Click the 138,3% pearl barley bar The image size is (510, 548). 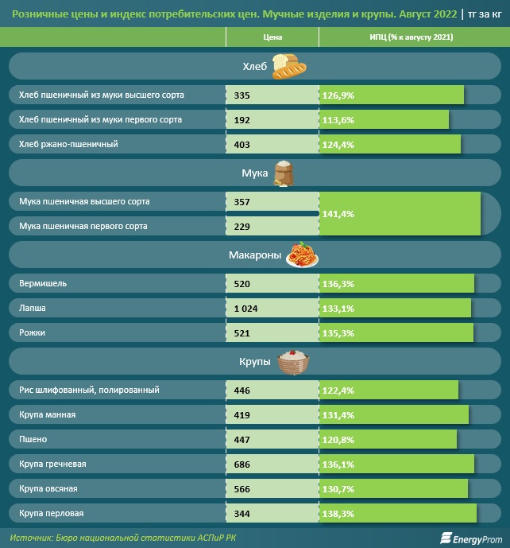(x=398, y=513)
